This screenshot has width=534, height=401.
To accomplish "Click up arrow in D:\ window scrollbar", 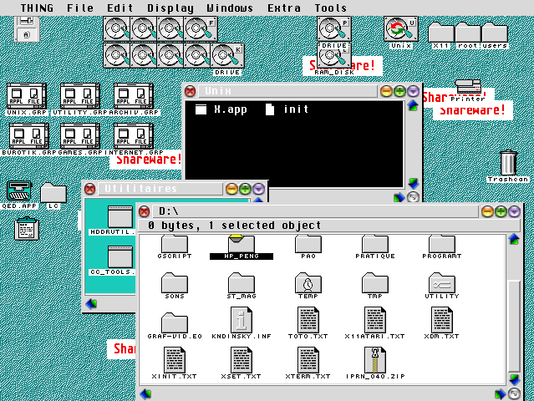I will (x=514, y=239).
